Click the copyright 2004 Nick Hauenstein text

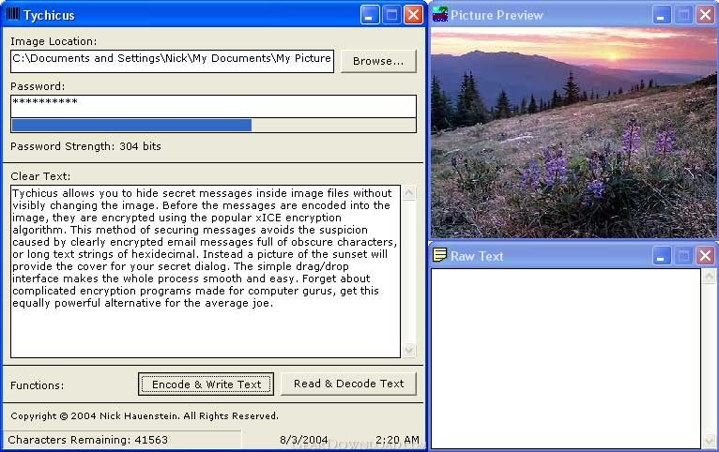[145, 415]
